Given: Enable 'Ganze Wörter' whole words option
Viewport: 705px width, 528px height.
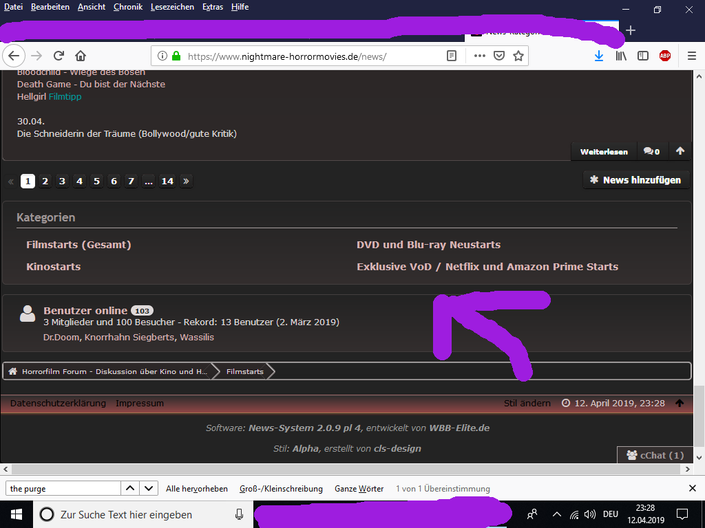Looking at the screenshot, I should point(359,489).
